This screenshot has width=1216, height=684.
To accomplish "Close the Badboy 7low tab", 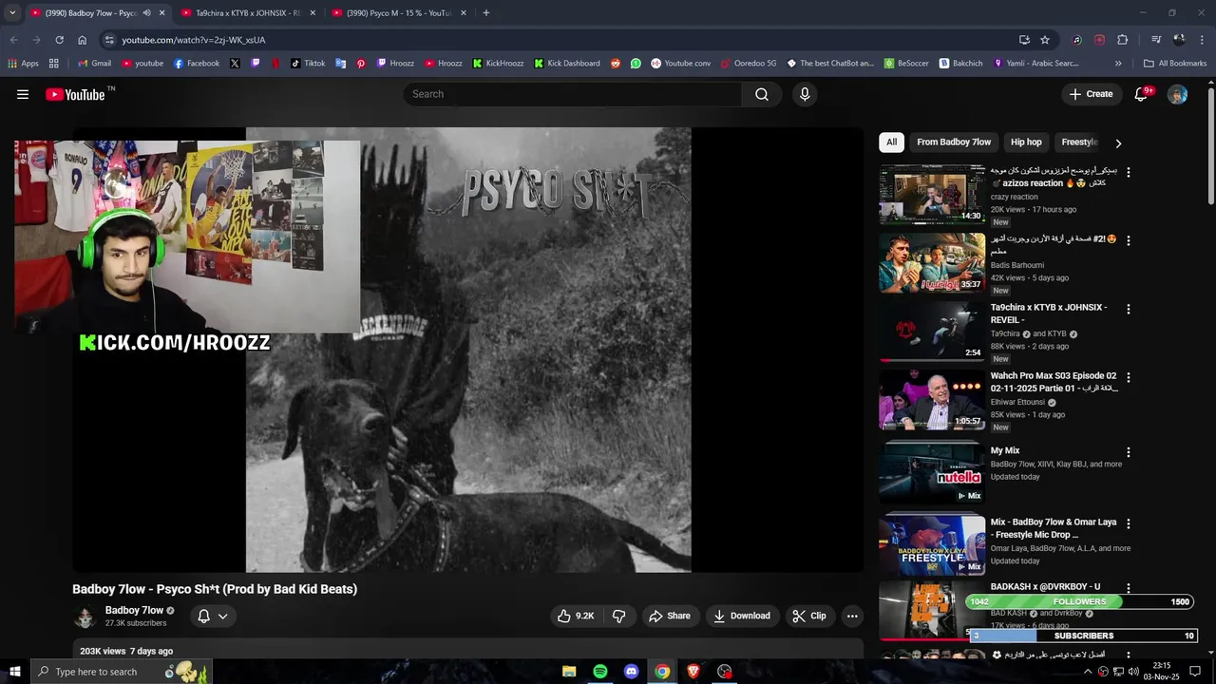I will tap(161, 13).
